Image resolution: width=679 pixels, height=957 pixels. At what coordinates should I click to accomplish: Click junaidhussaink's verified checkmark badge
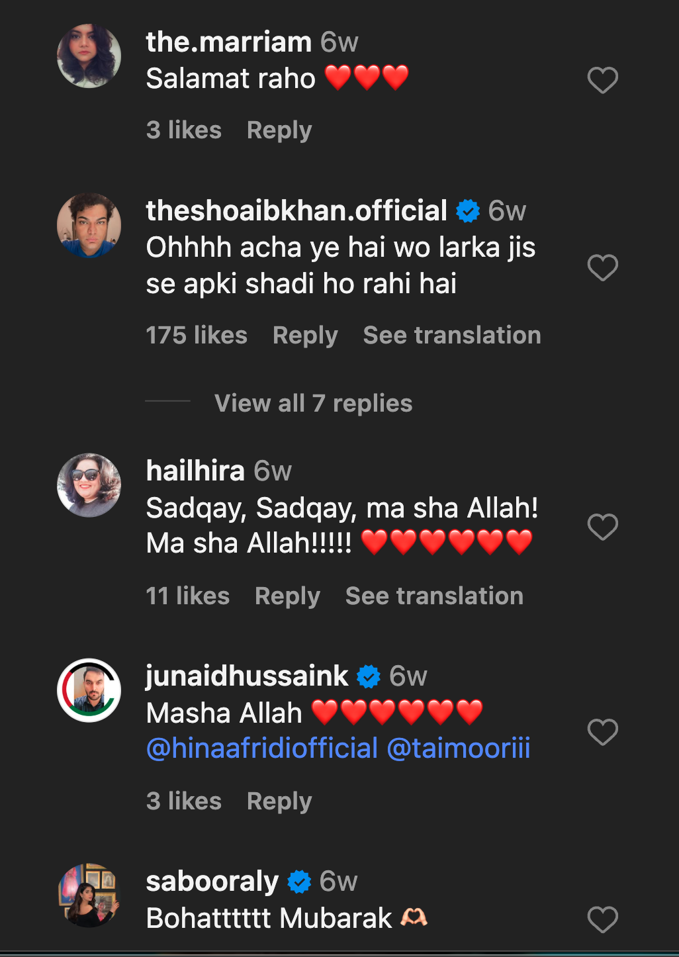tap(368, 676)
